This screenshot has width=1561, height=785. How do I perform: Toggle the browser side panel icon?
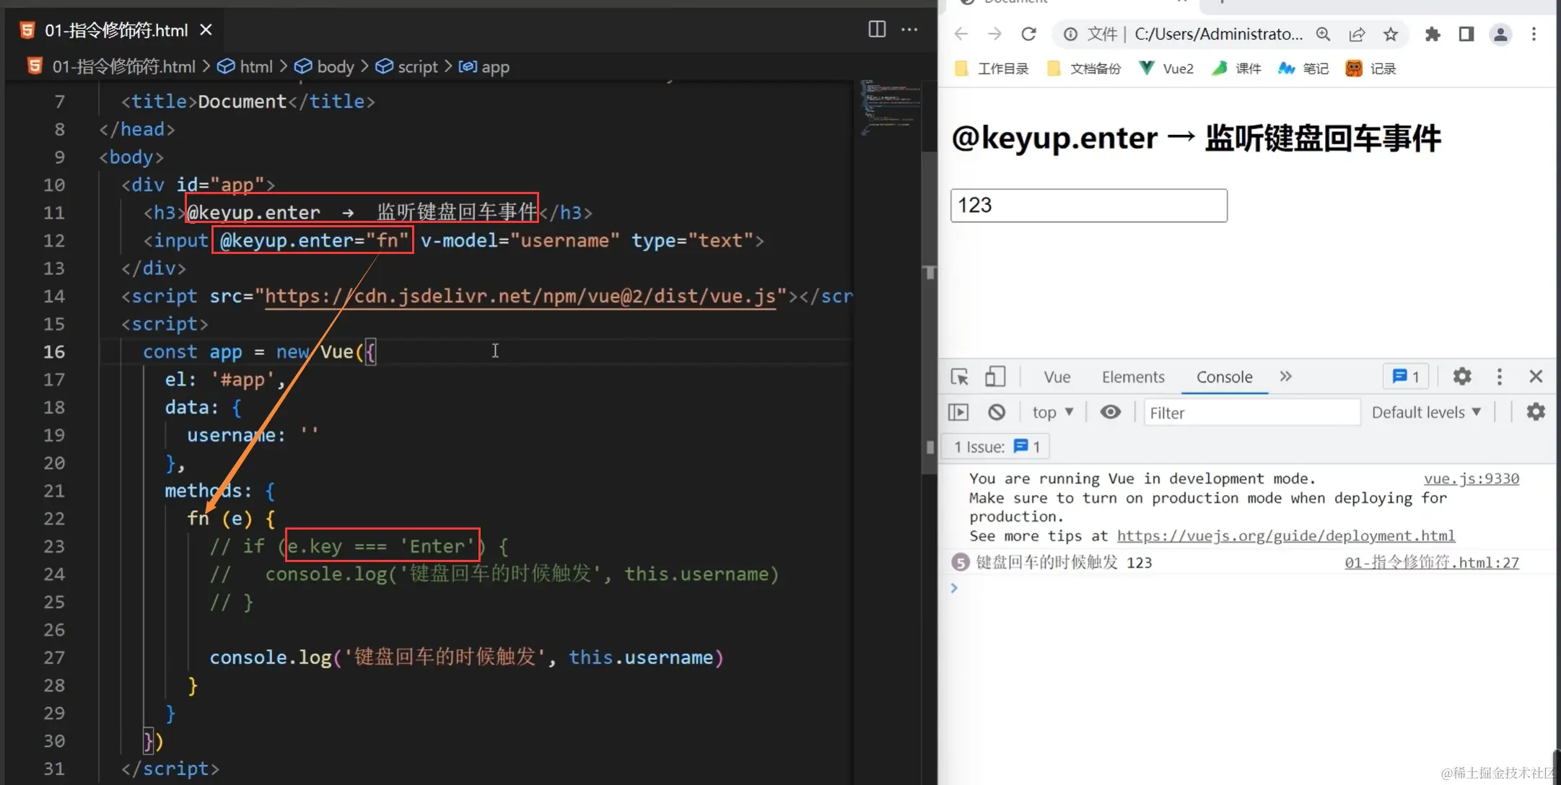click(1466, 34)
